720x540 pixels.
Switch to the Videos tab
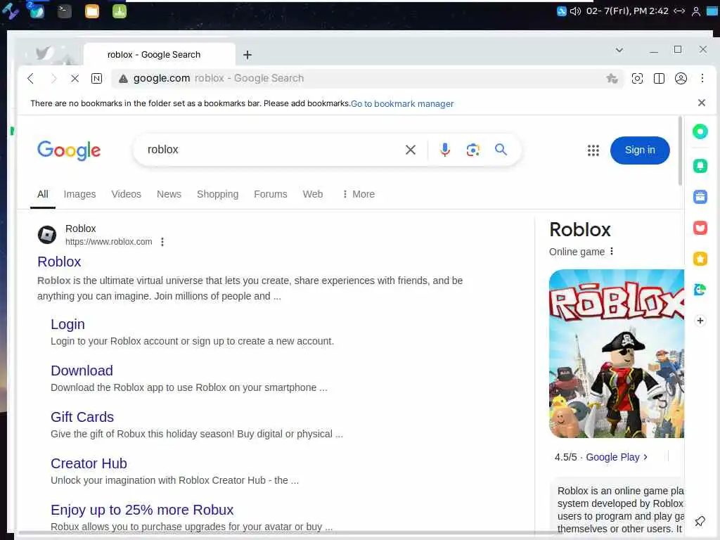click(x=126, y=194)
